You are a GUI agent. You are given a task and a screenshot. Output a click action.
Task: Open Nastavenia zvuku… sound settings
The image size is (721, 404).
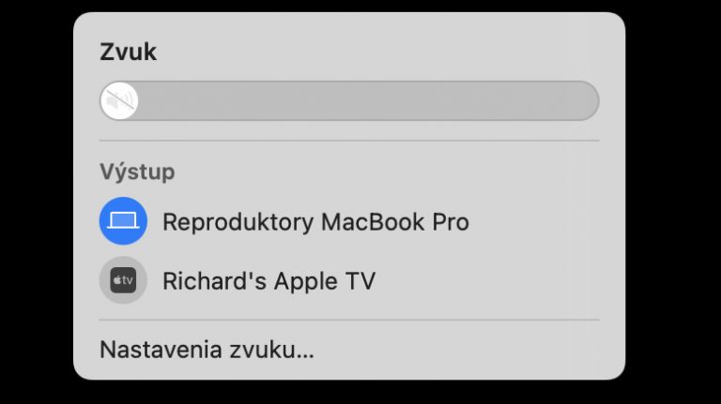(x=207, y=350)
